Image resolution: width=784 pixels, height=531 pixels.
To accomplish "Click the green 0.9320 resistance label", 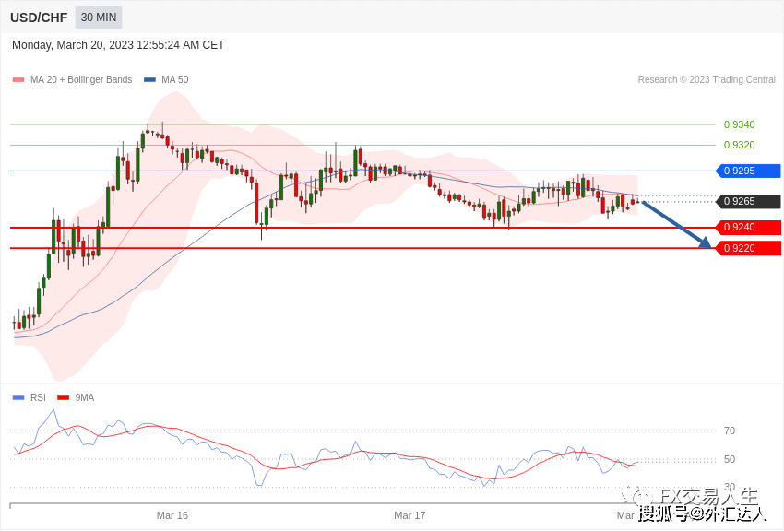I will (739, 145).
